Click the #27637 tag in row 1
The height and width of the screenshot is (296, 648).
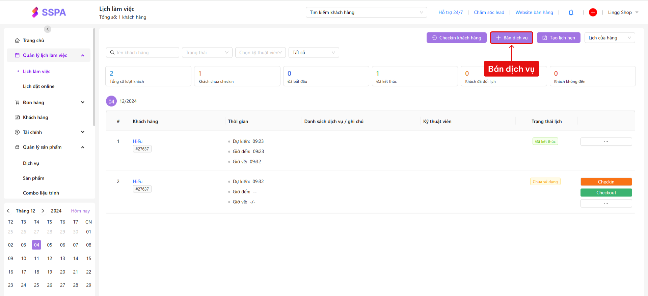coord(142,149)
